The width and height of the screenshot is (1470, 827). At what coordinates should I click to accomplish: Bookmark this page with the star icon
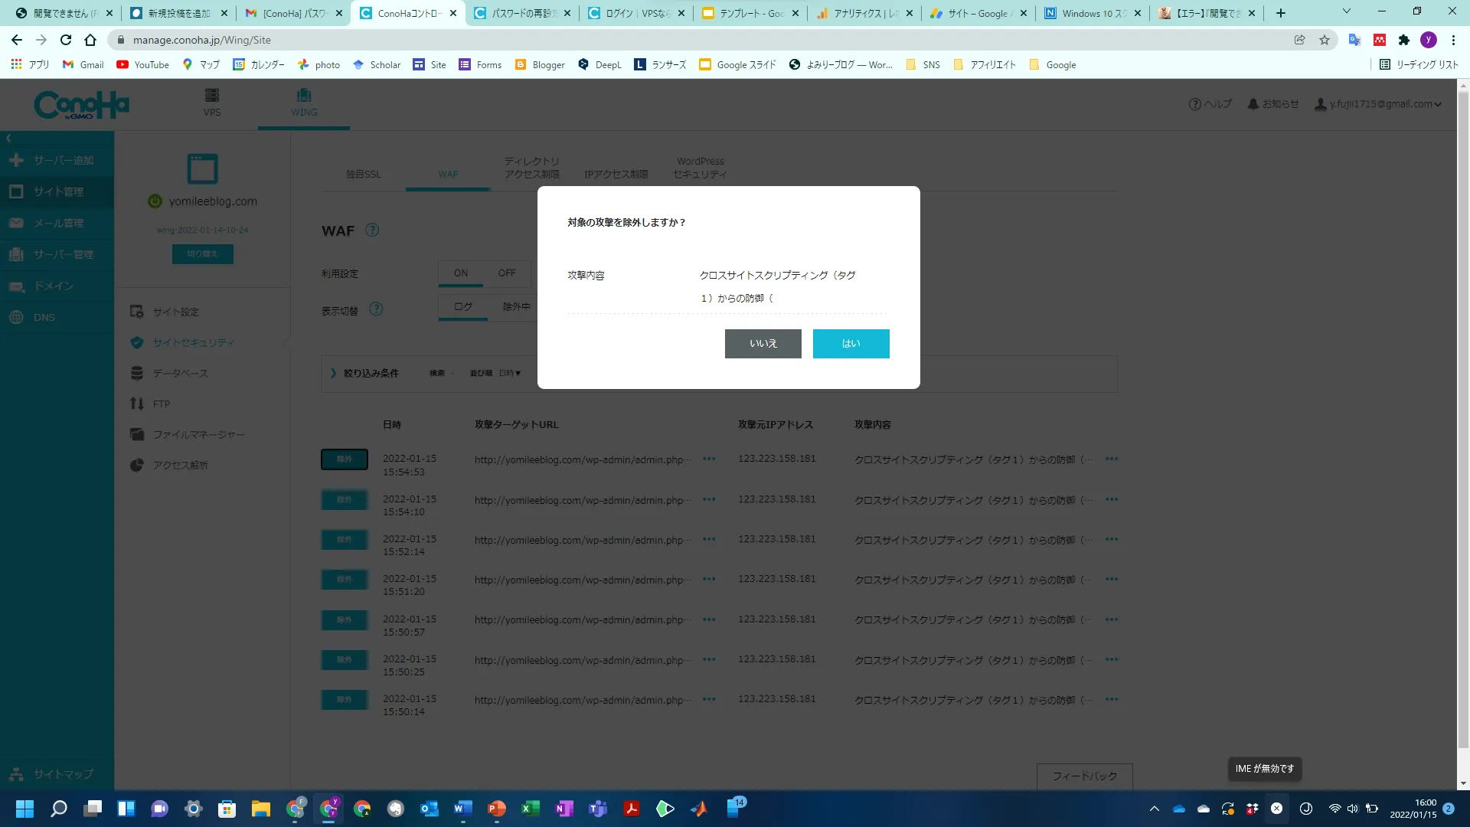(x=1325, y=40)
